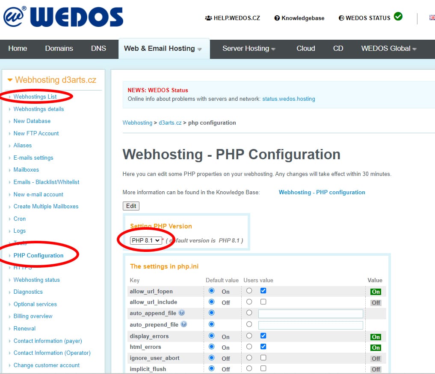Open Webhosting - PHP configuration knowledge base link
435x374 pixels.
322,192
